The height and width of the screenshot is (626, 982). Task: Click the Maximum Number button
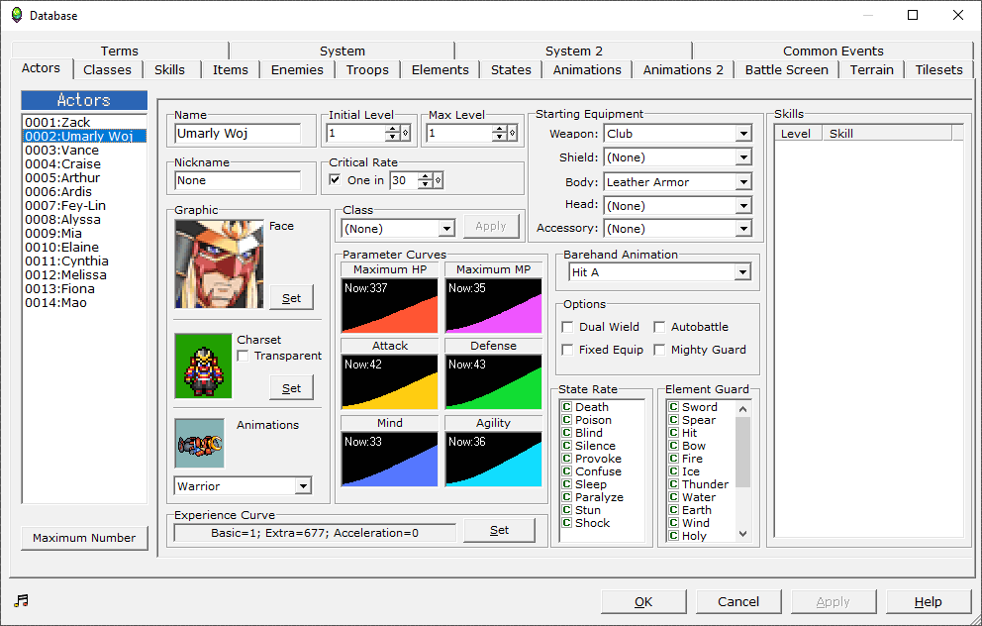tap(84, 538)
